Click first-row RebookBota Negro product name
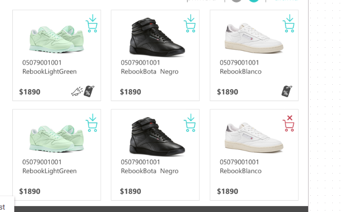Viewport: 344px width, 212px height. [150, 71]
